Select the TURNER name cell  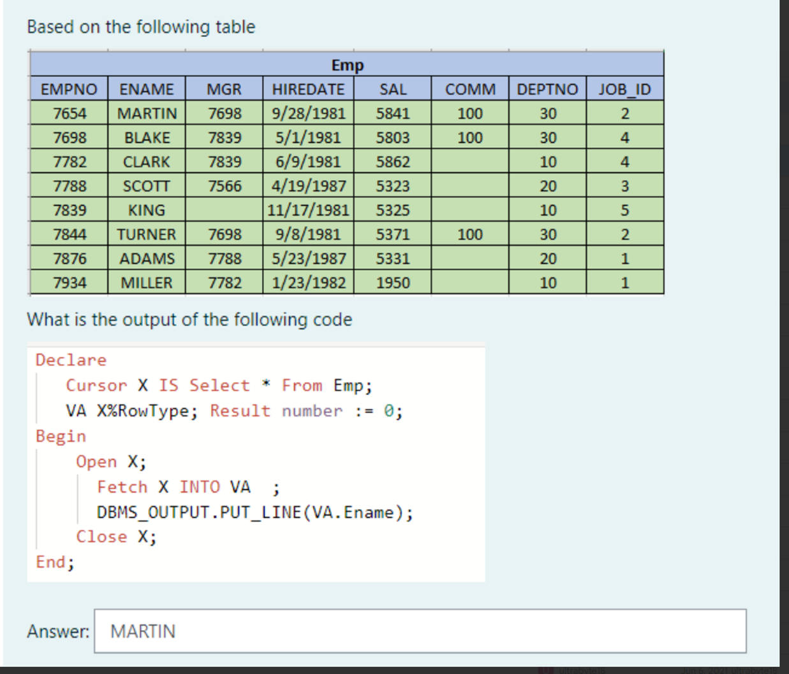[x=147, y=234]
